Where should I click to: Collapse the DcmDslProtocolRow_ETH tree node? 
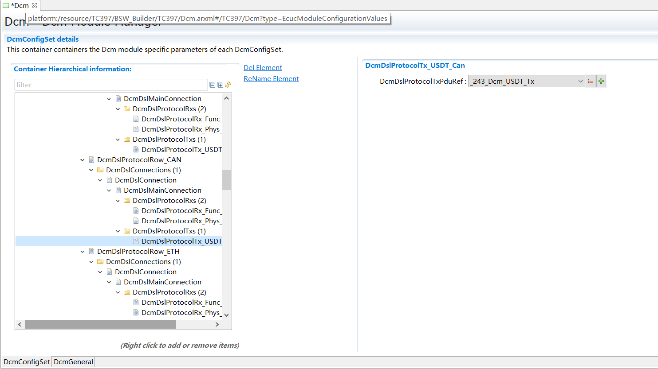(x=83, y=252)
